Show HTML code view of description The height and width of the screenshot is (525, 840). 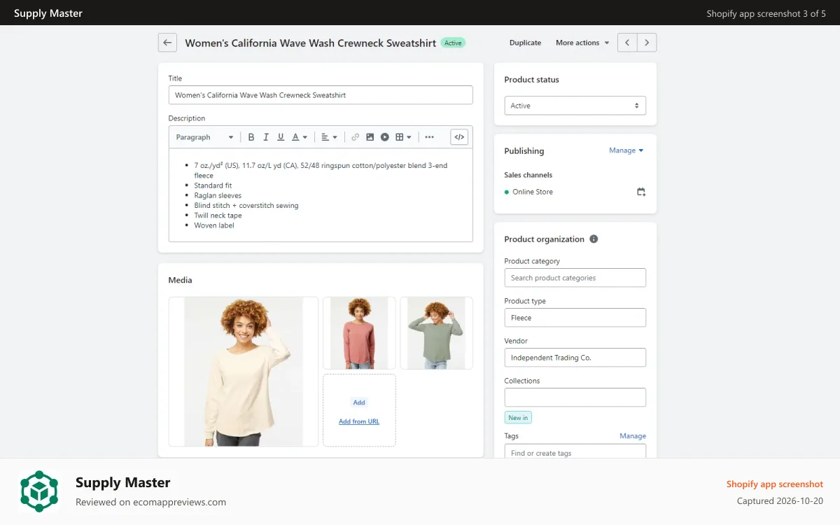(x=459, y=137)
